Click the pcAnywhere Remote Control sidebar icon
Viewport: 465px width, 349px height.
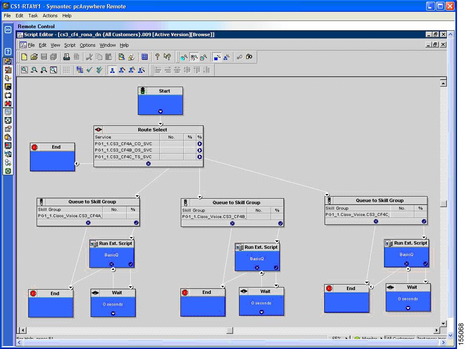[x=8, y=61]
